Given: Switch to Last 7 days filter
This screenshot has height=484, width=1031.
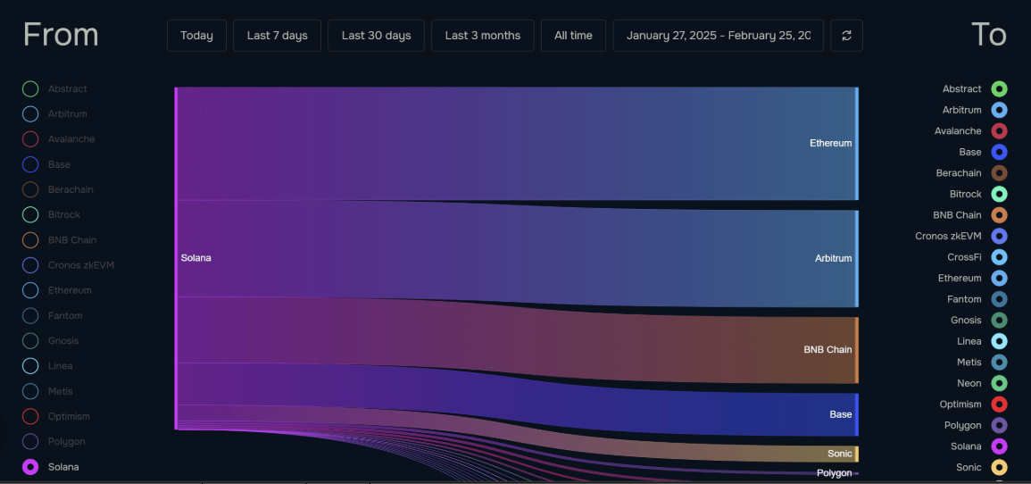Looking at the screenshot, I should pyautogui.click(x=277, y=36).
